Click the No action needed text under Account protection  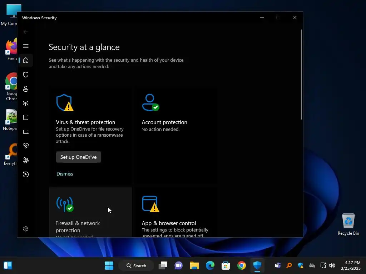pyautogui.click(x=160, y=129)
